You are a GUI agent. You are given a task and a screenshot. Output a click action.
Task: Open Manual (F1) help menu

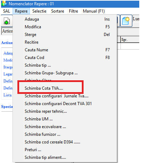click(x=94, y=11)
